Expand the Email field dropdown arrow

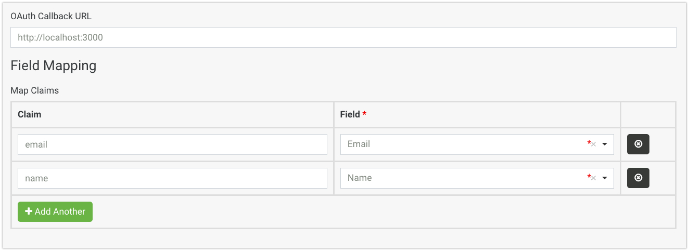tap(605, 144)
